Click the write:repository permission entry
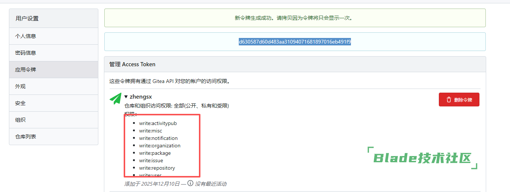Screen dimensions: 510x192 click(157, 168)
